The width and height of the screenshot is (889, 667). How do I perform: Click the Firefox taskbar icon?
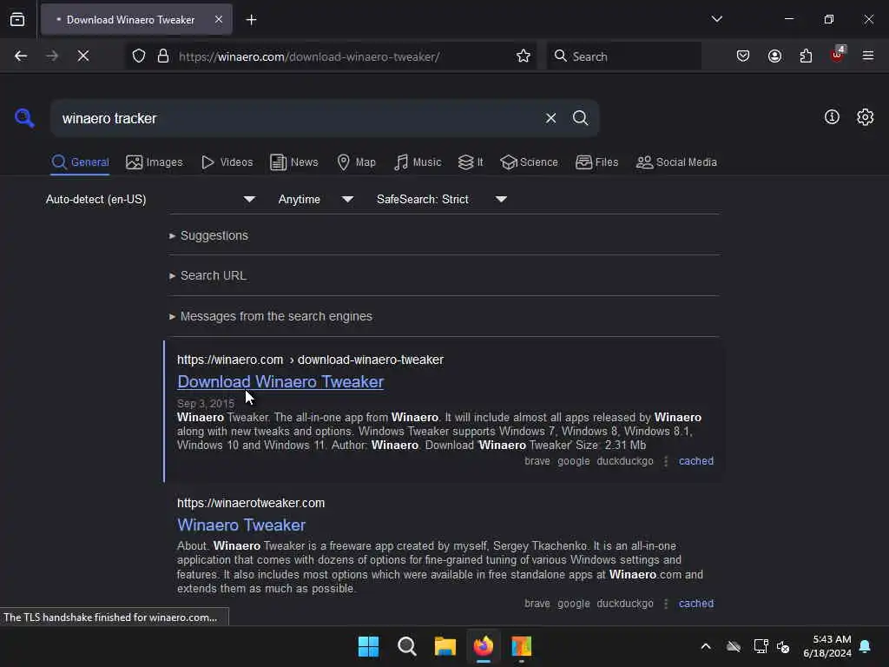pyautogui.click(x=483, y=646)
